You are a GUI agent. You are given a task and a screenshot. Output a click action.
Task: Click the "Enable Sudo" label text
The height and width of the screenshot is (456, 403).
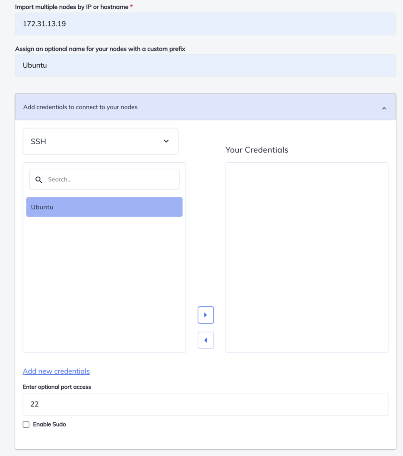[49, 424]
